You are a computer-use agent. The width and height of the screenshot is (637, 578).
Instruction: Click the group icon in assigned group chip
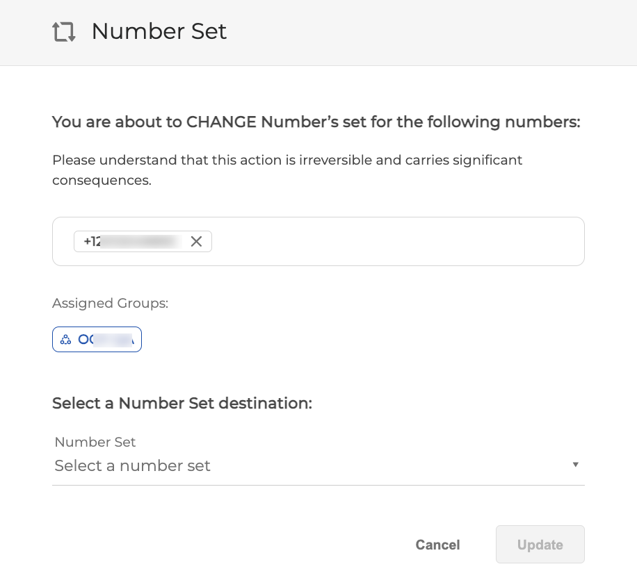coord(65,340)
